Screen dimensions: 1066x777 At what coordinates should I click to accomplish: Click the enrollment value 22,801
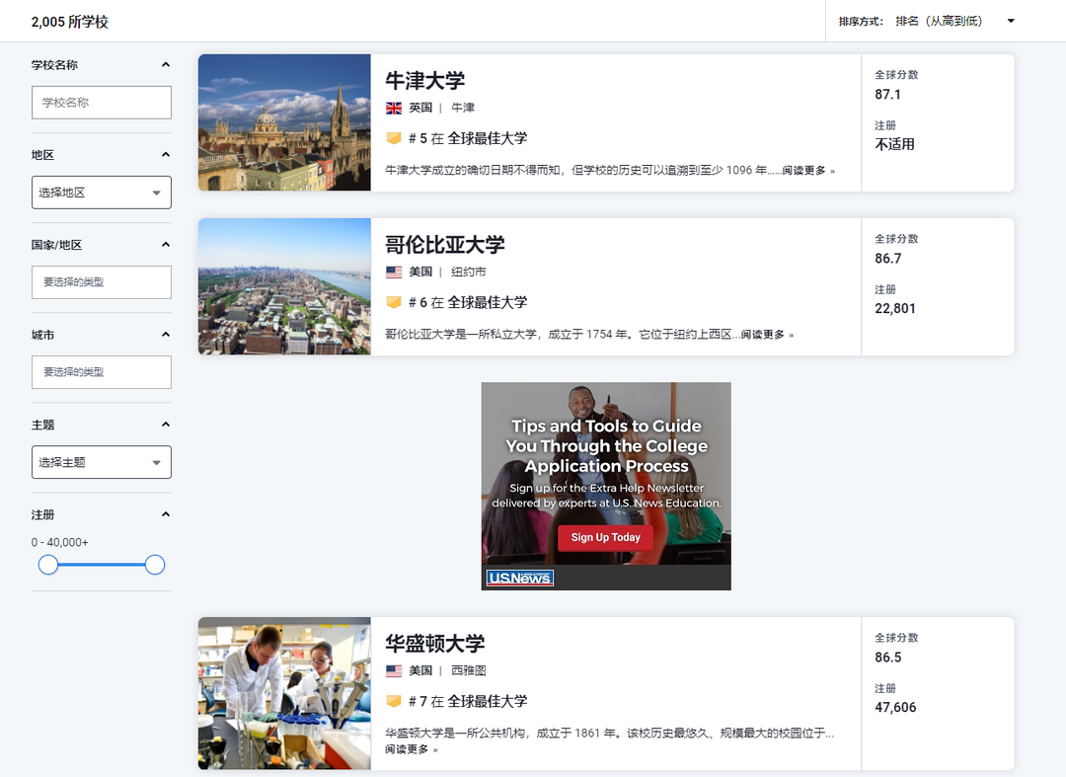(895, 309)
